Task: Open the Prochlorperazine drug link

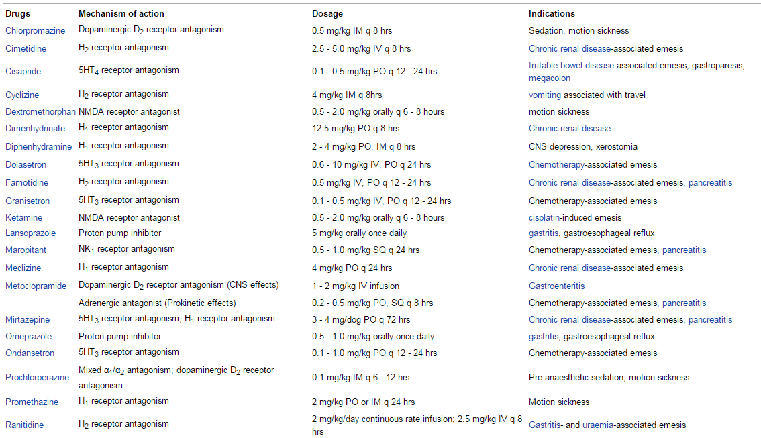Action: coord(37,378)
